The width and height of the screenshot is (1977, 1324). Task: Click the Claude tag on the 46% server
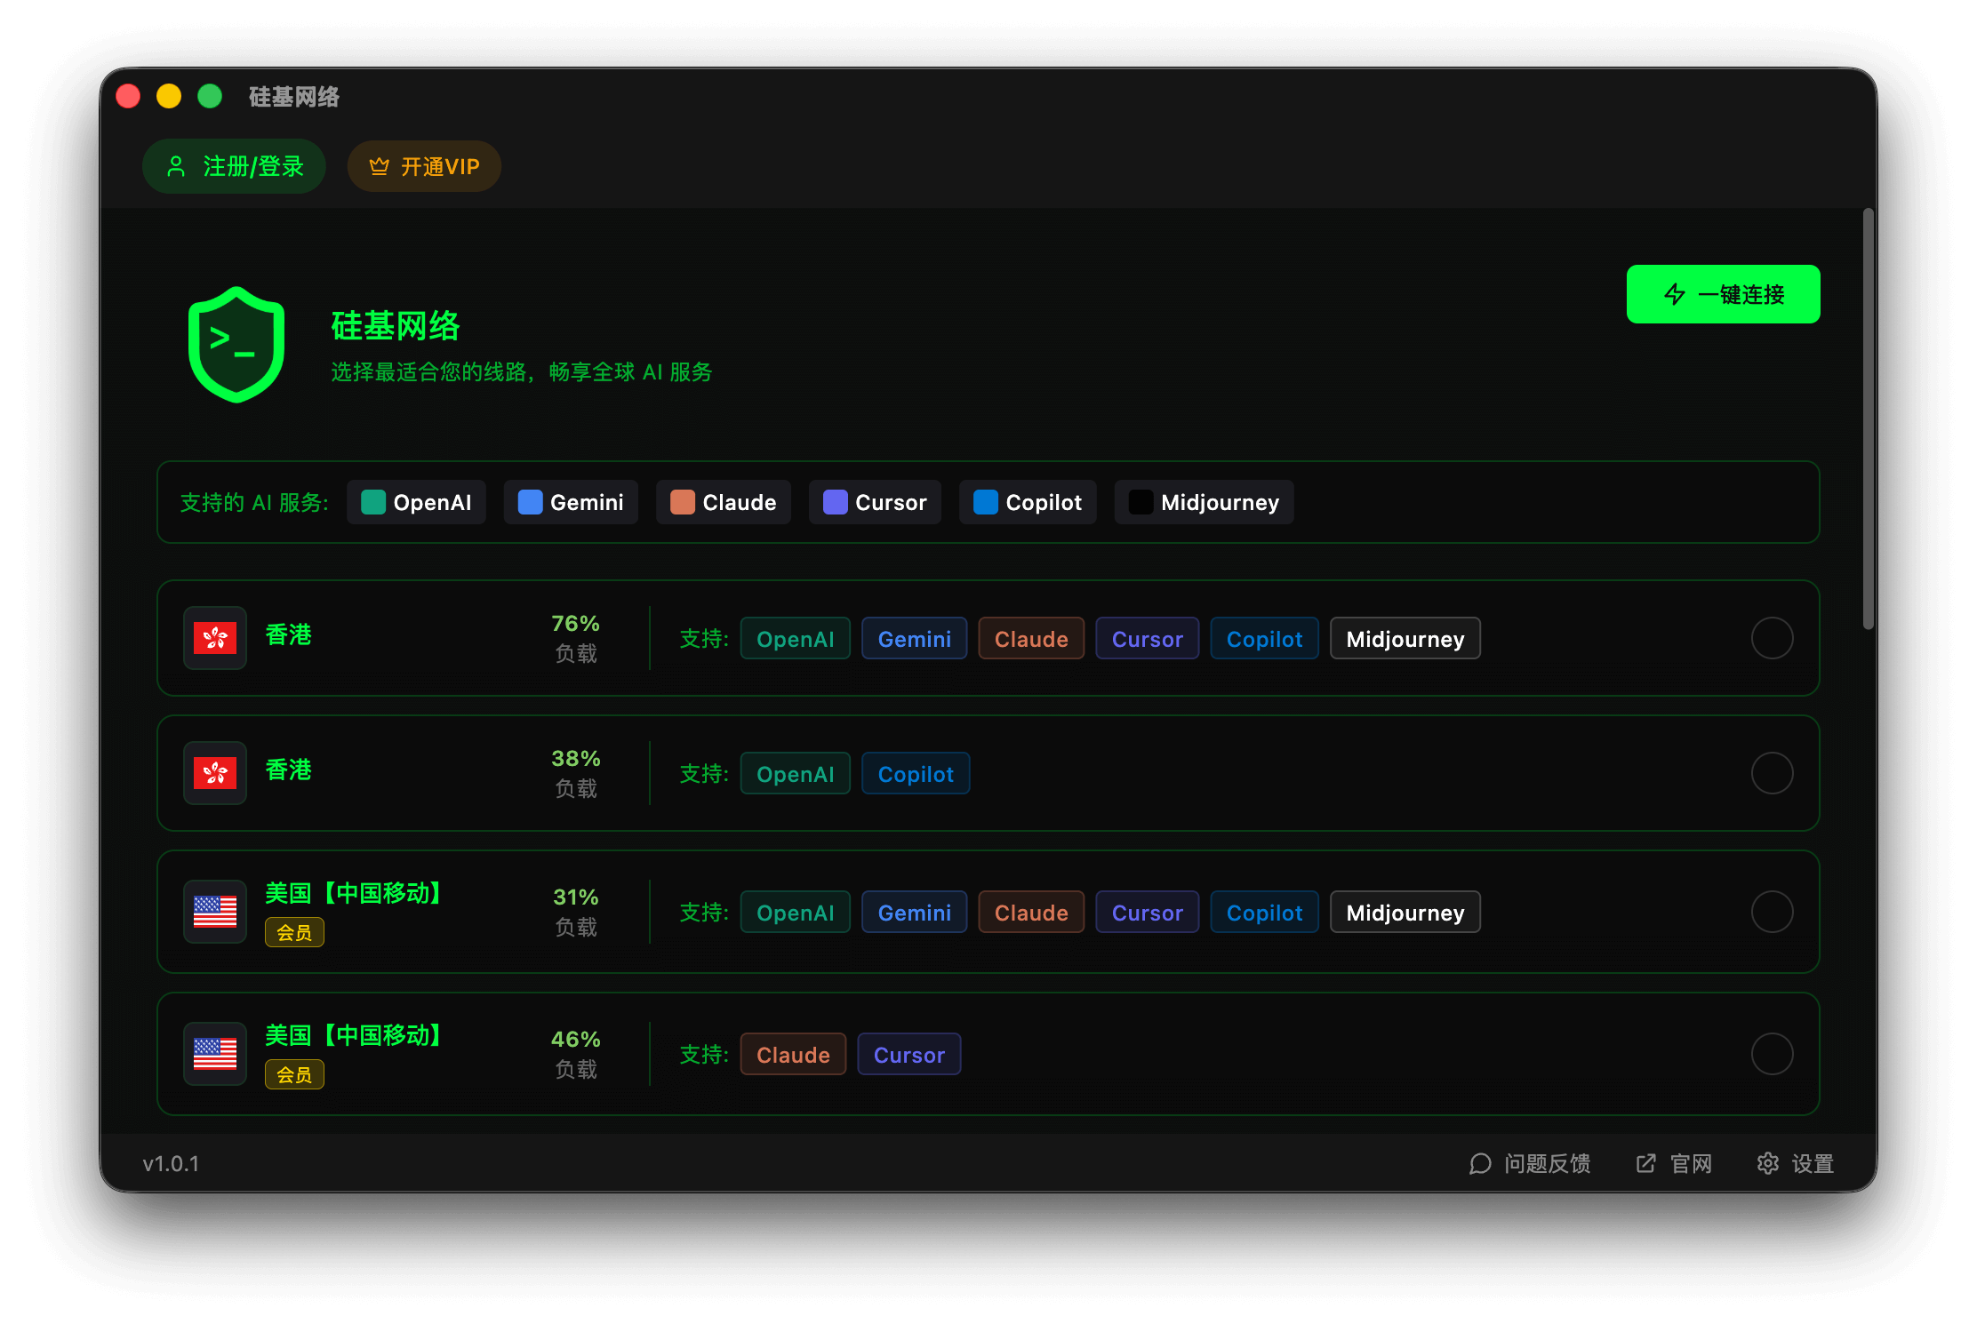click(792, 1054)
